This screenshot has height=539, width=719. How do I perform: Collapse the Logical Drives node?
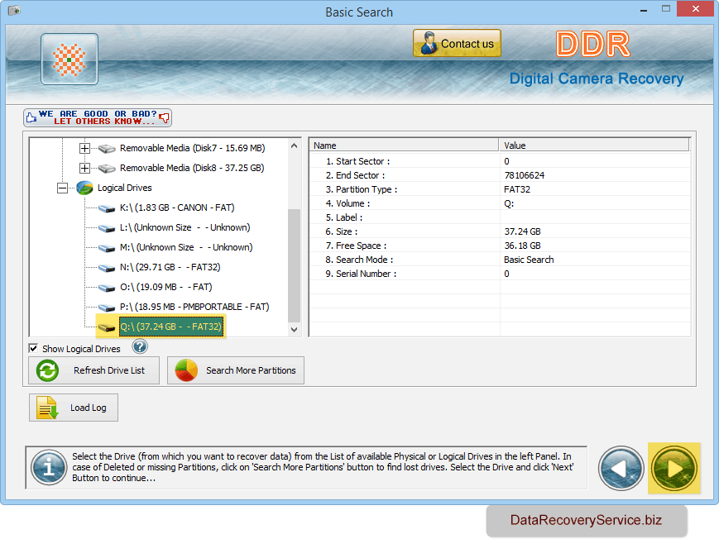click(x=62, y=188)
